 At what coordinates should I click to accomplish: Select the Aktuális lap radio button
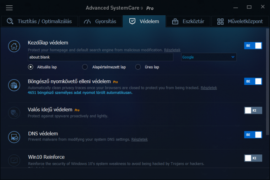31,67
